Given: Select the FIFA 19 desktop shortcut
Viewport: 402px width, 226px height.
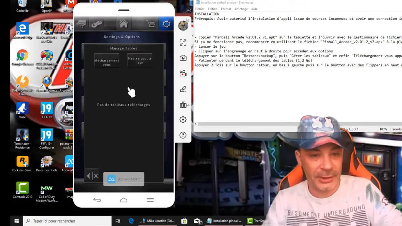Looking at the screenshot, I should [x=46, y=111].
